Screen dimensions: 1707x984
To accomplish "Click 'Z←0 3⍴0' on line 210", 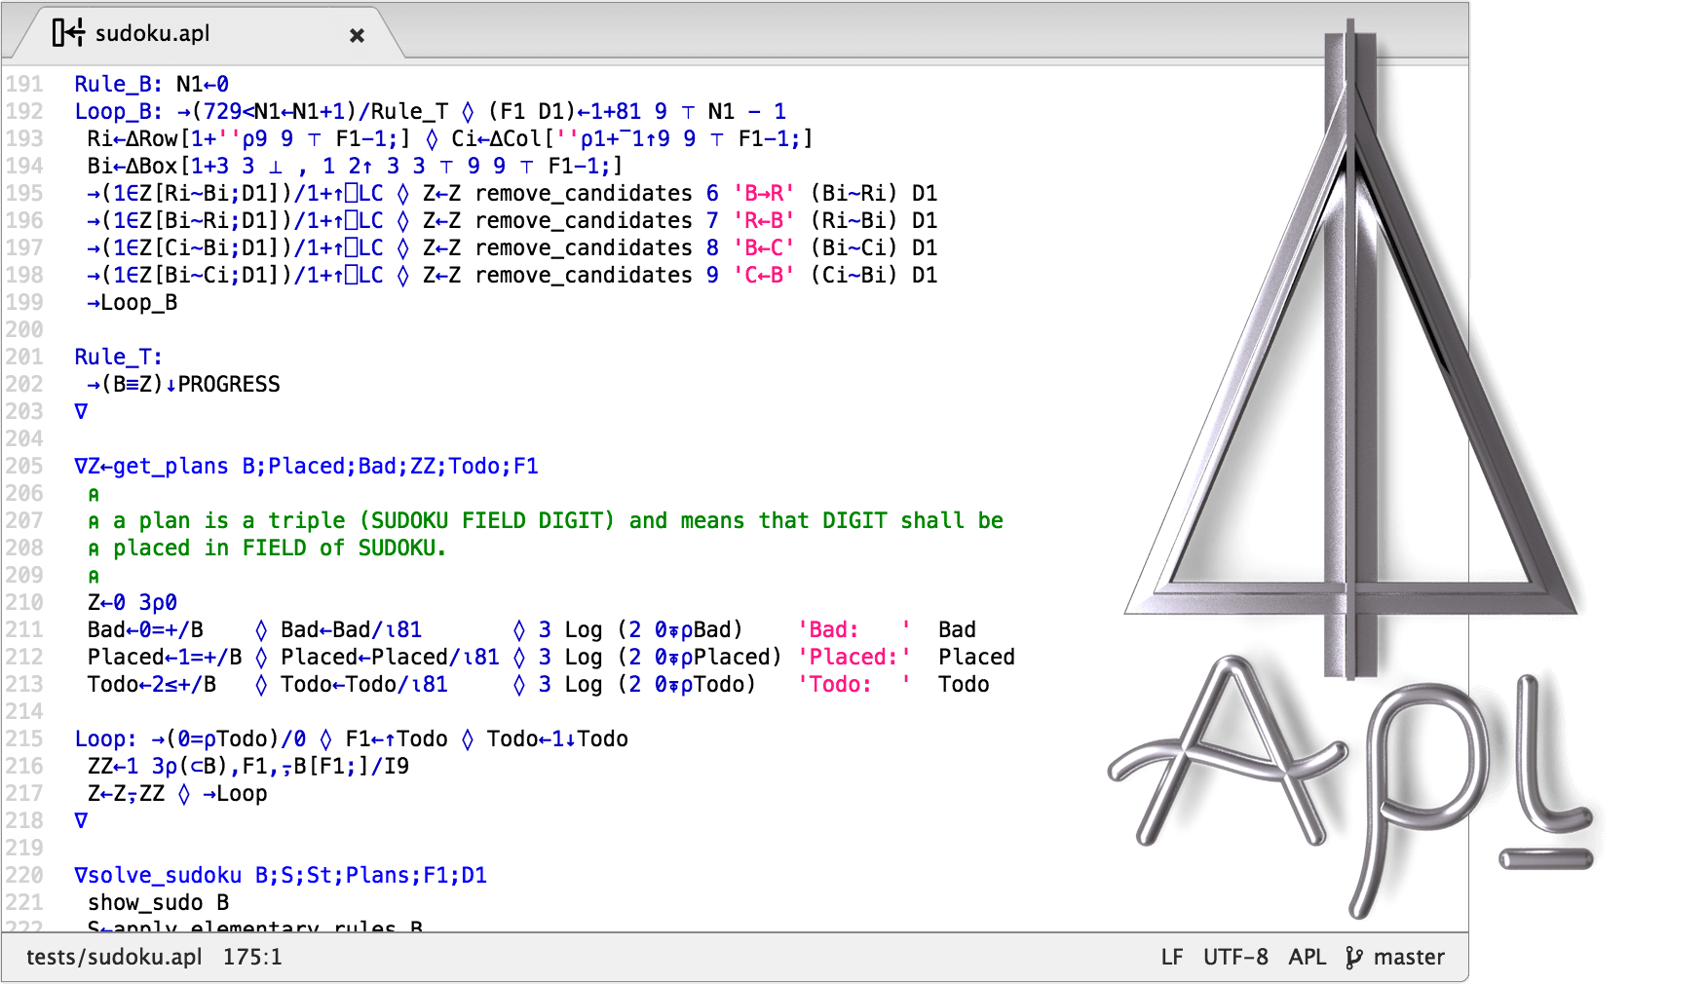I will 133,602.
